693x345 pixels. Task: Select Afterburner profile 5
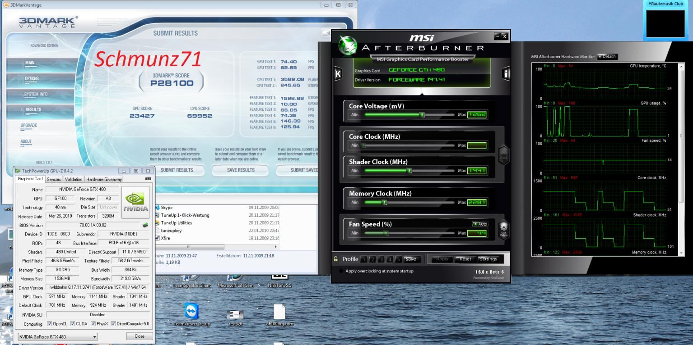(x=399, y=259)
